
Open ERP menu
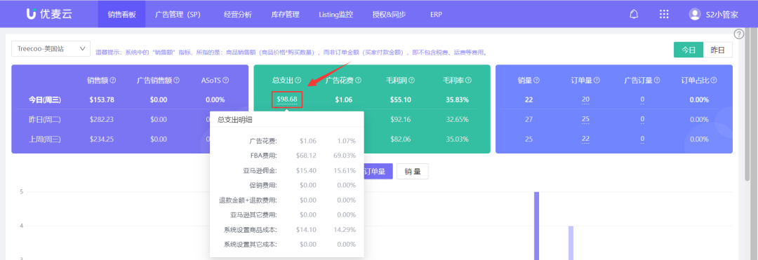click(x=436, y=14)
